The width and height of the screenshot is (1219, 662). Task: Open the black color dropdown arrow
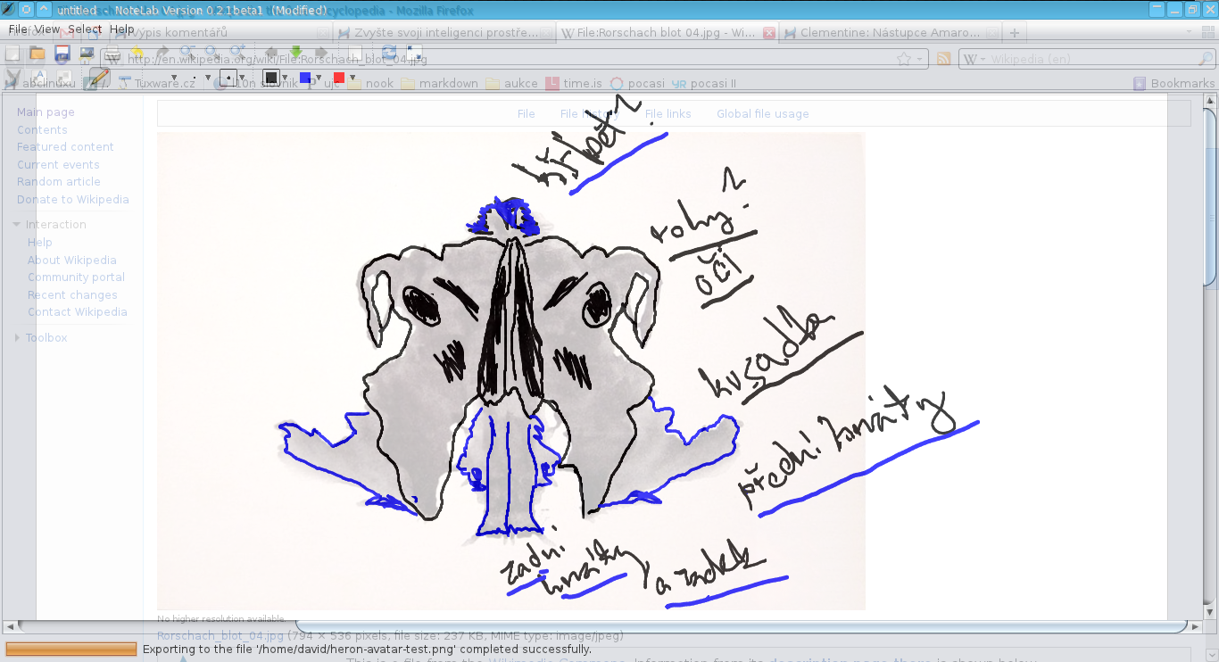click(x=285, y=78)
